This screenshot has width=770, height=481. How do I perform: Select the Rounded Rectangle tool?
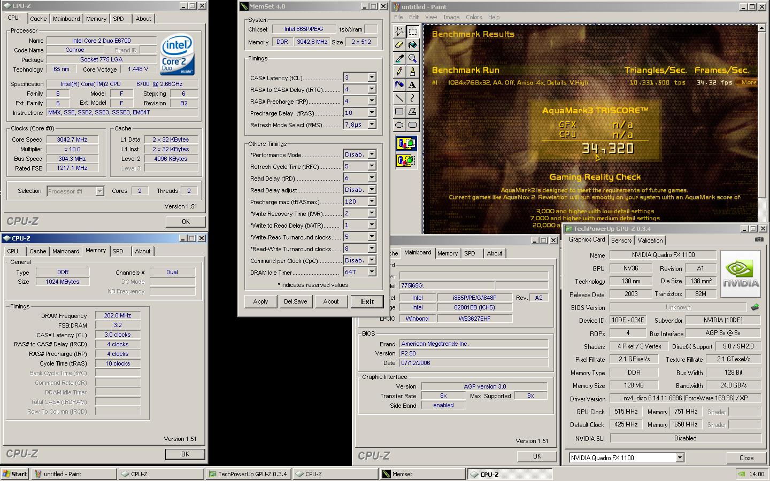click(x=413, y=125)
